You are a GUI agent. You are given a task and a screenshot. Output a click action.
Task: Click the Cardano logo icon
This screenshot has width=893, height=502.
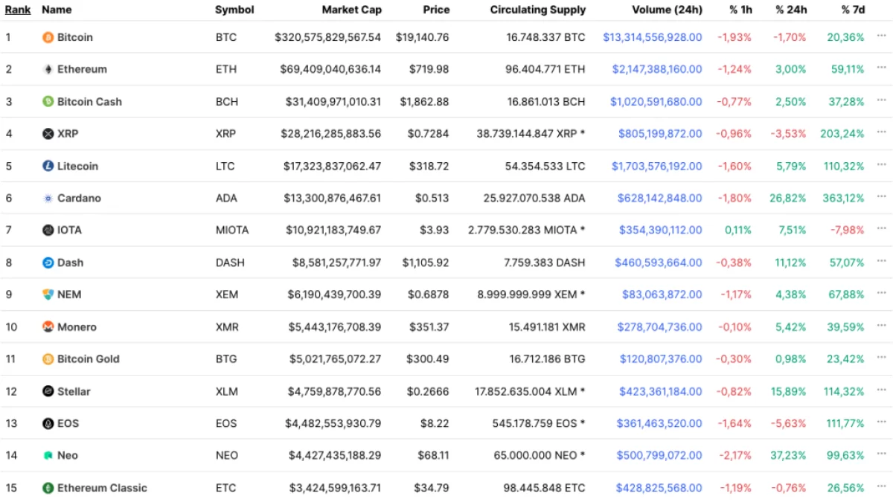coord(48,199)
